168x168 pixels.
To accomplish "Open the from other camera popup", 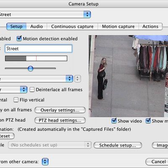I will tap(45, 162).
